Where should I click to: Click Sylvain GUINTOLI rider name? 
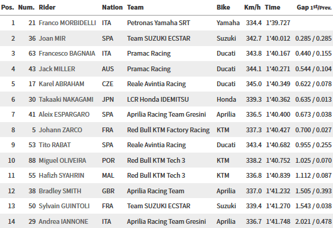click(x=64, y=206)
